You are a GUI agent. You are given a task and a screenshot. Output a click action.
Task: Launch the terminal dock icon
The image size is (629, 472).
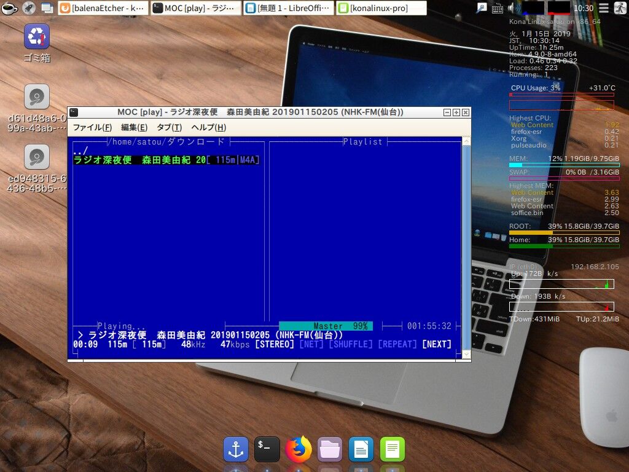[x=267, y=449]
